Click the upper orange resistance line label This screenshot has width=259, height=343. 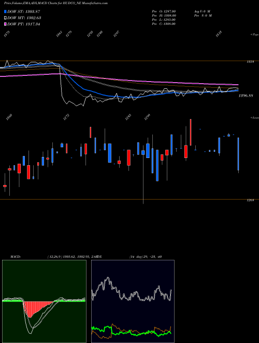[250, 62]
